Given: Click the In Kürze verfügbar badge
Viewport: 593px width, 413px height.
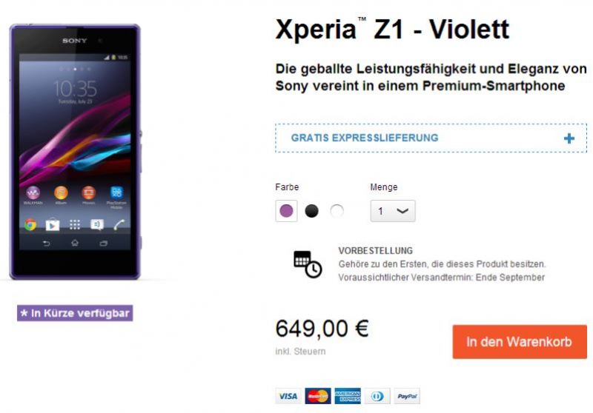Looking at the screenshot, I should (x=75, y=313).
